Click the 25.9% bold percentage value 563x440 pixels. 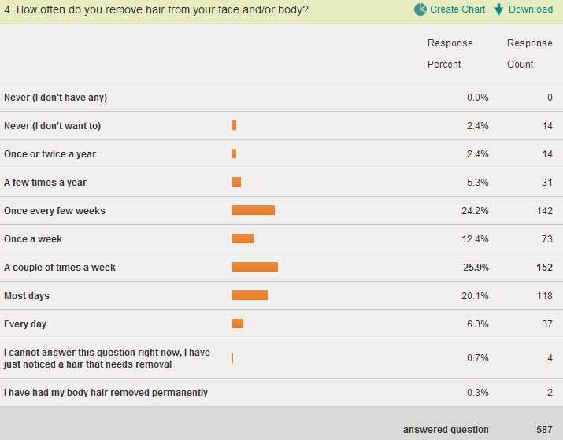click(476, 268)
